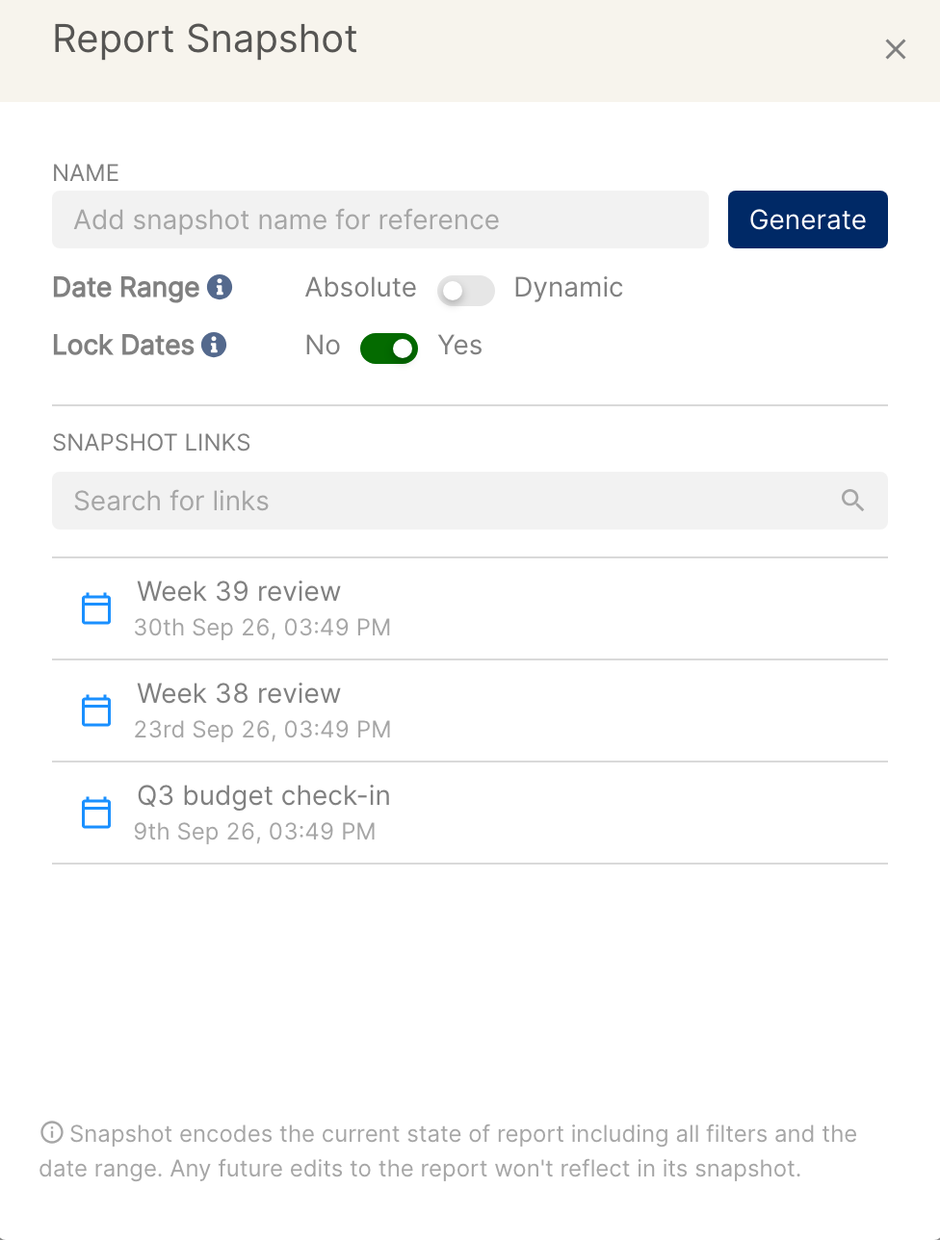Click the Date Range label text
The height and width of the screenshot is (1240, 940).
126,287
